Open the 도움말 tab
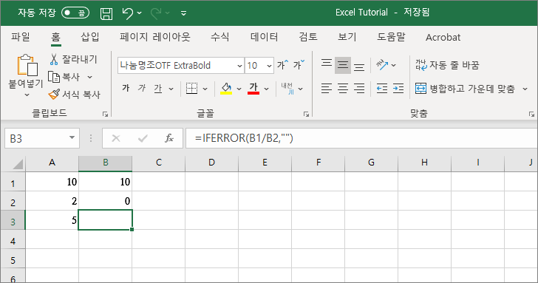This screenshot has width=538, height=283. pyautogui.click(x=391, y=37)
